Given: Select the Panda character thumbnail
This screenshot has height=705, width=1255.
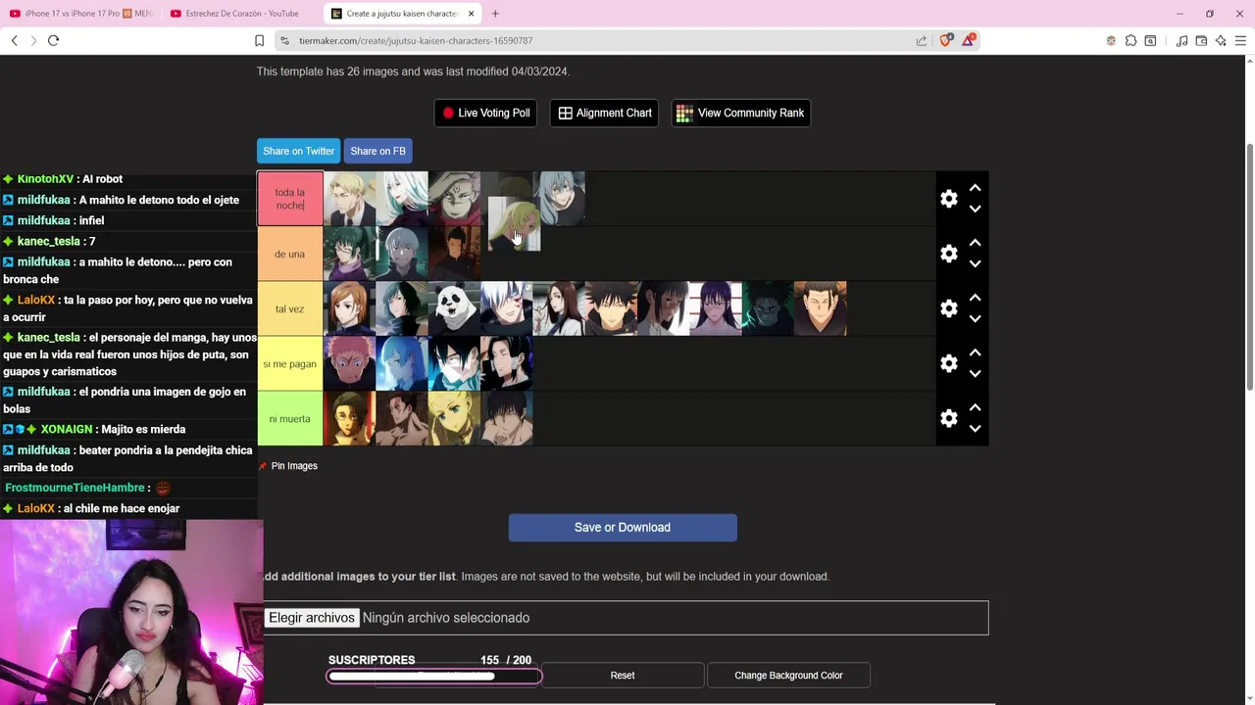Looking at the screenshot, I should pyautogui.click(x=454, y=308).
